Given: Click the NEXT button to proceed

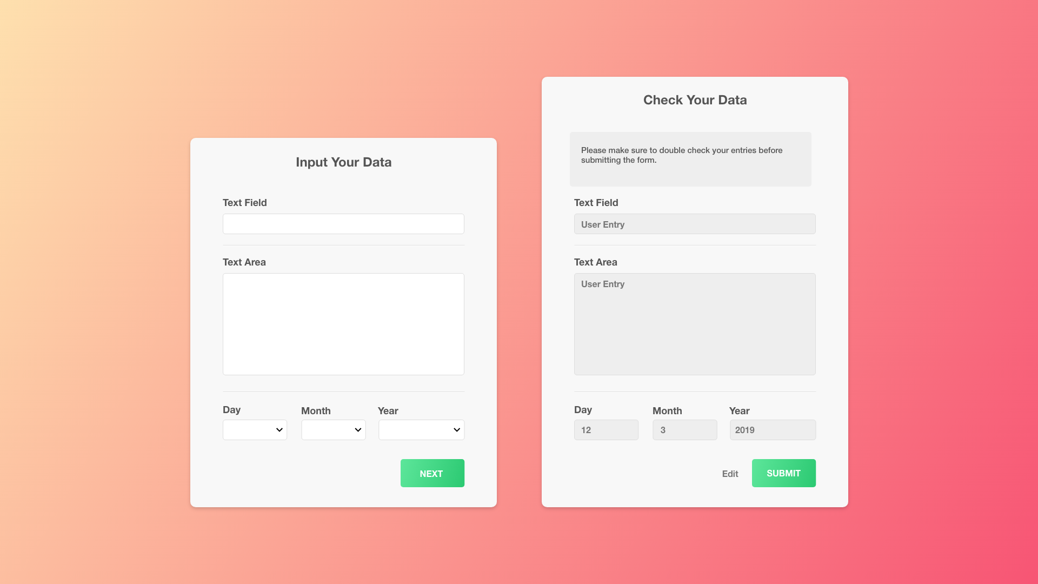Looking at the screenshot, I should click(x=431, y=473).
